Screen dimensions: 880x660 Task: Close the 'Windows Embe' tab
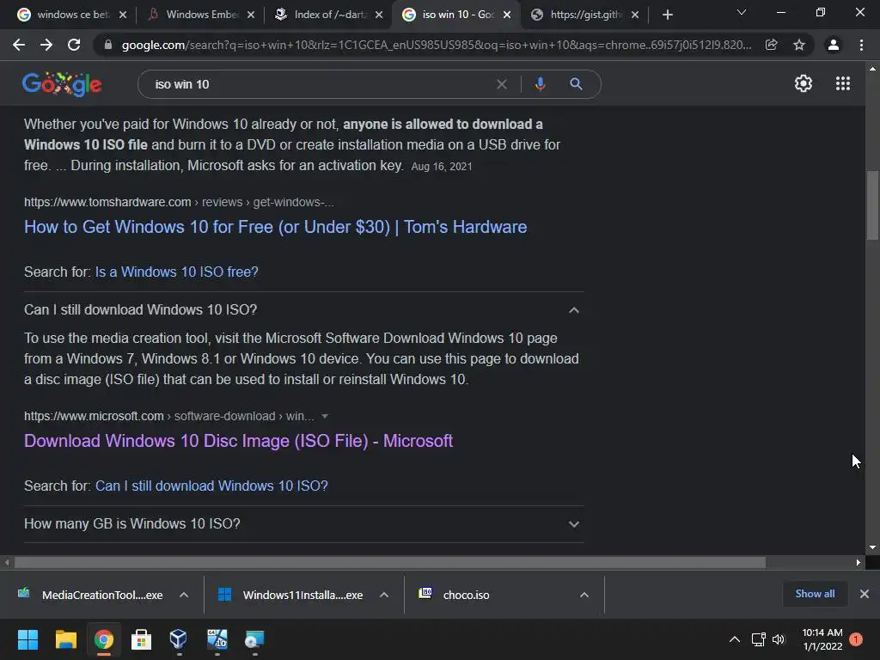pyautogui.click(x=251, y=15)
